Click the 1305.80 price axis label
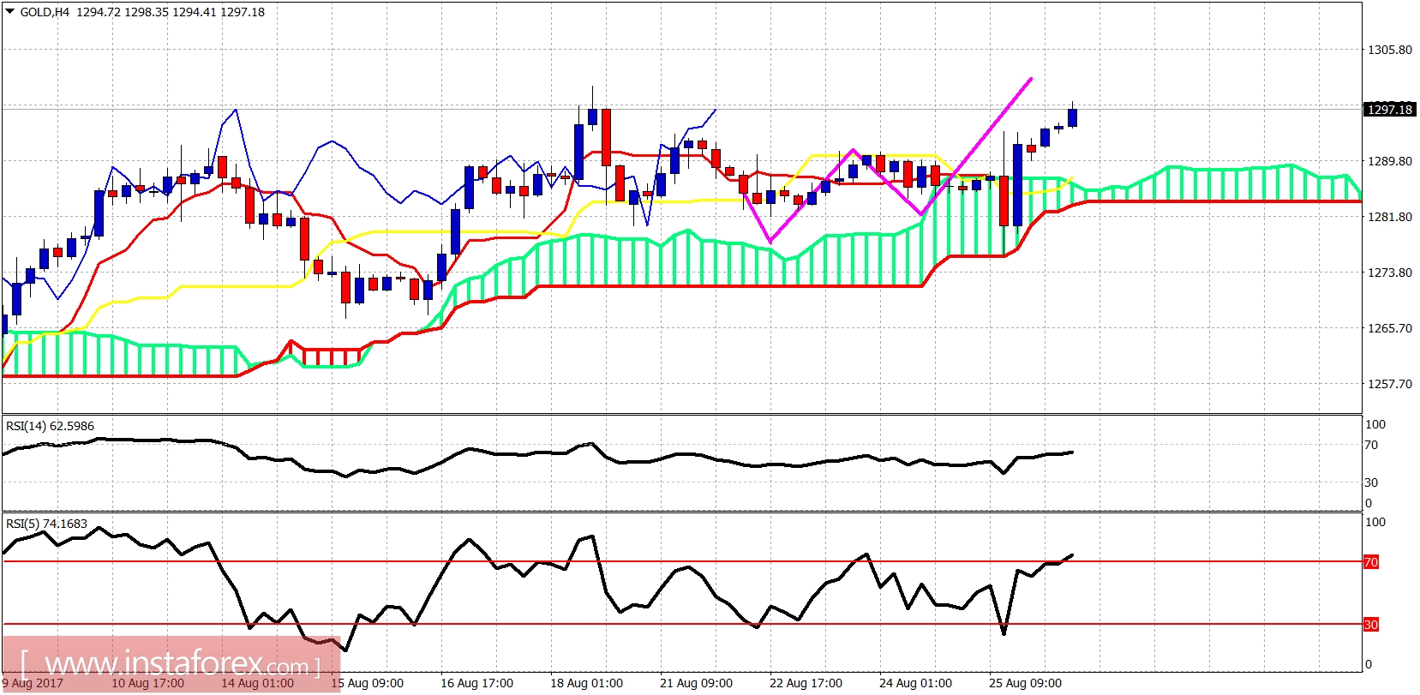 [x=1389, y=50]
